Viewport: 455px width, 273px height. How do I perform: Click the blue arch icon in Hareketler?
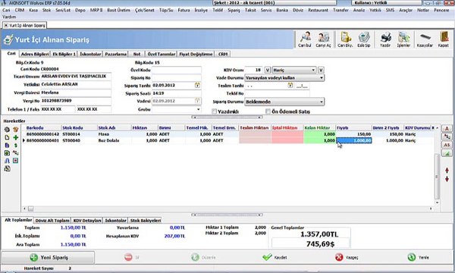click(x=8, y=161)
